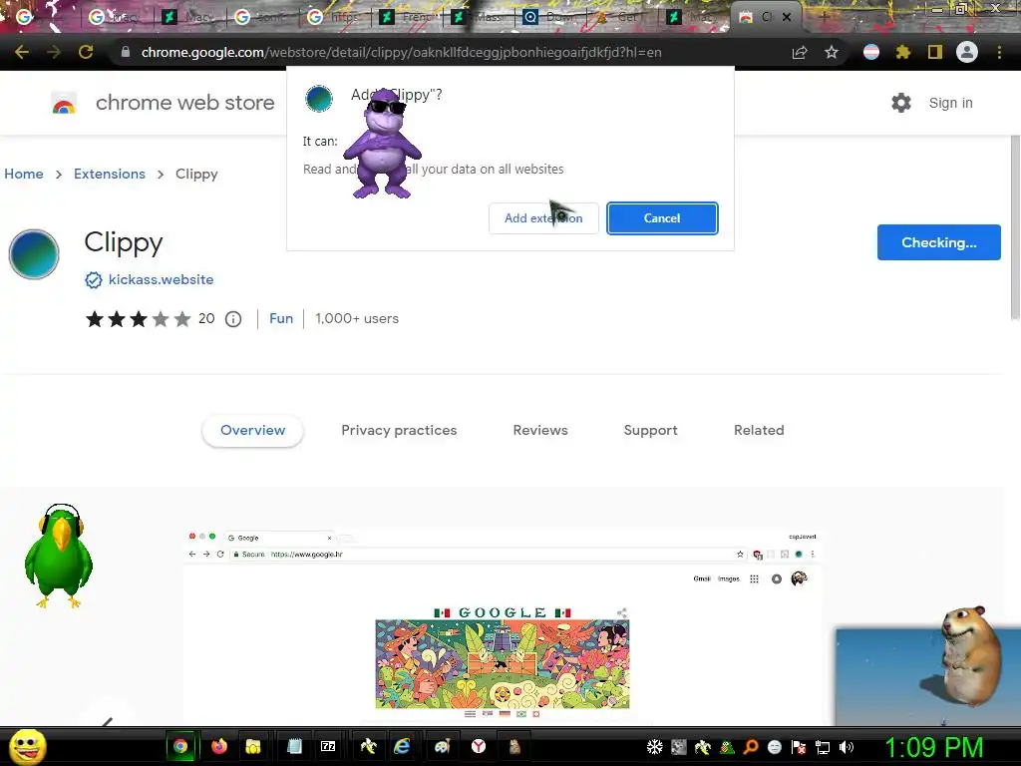1021x766 pixels.
Task: Switch to the Related tab
Action: [x=759, y=431]
